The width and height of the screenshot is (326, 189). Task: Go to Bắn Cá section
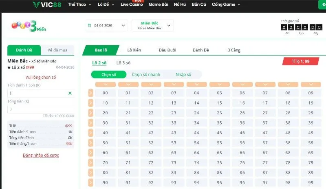click(199, 4)
